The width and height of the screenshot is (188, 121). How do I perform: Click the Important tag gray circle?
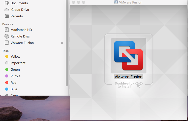(x=7, y=63)
